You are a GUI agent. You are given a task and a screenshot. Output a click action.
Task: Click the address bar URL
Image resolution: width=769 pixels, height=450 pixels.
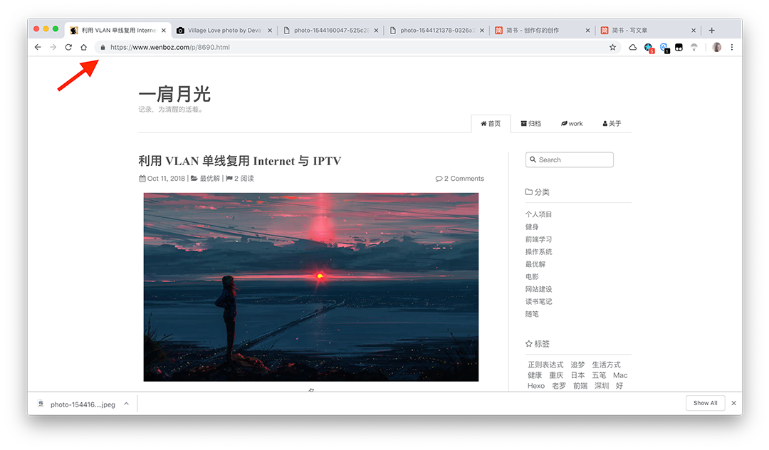pyautogui.click(x=169, y=47)
